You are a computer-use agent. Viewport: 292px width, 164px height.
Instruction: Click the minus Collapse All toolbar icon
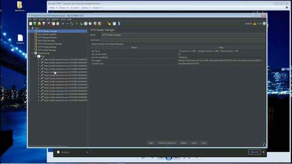click(68, 24)
